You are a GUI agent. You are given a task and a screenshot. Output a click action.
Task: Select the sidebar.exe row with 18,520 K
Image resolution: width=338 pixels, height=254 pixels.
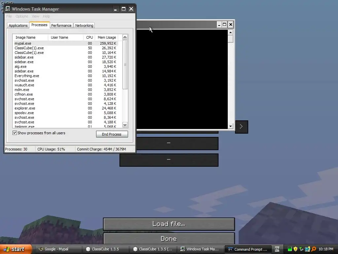point(66,62)
